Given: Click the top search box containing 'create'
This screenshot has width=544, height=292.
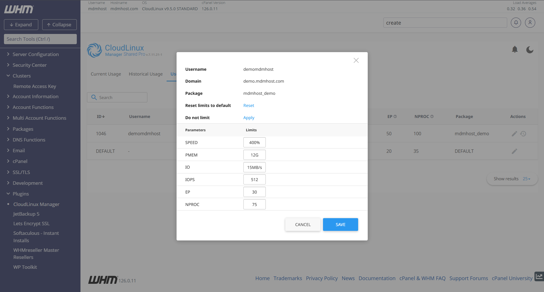Looking at the screenshot, I should [x=445, y=23].
